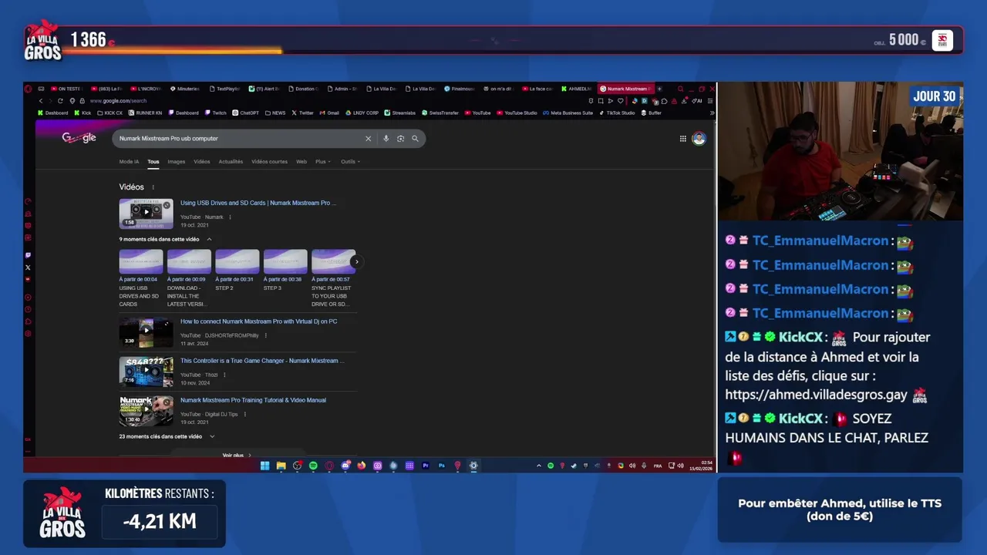
Task: Switch to Mode IA tab
Action: point(129,162)
